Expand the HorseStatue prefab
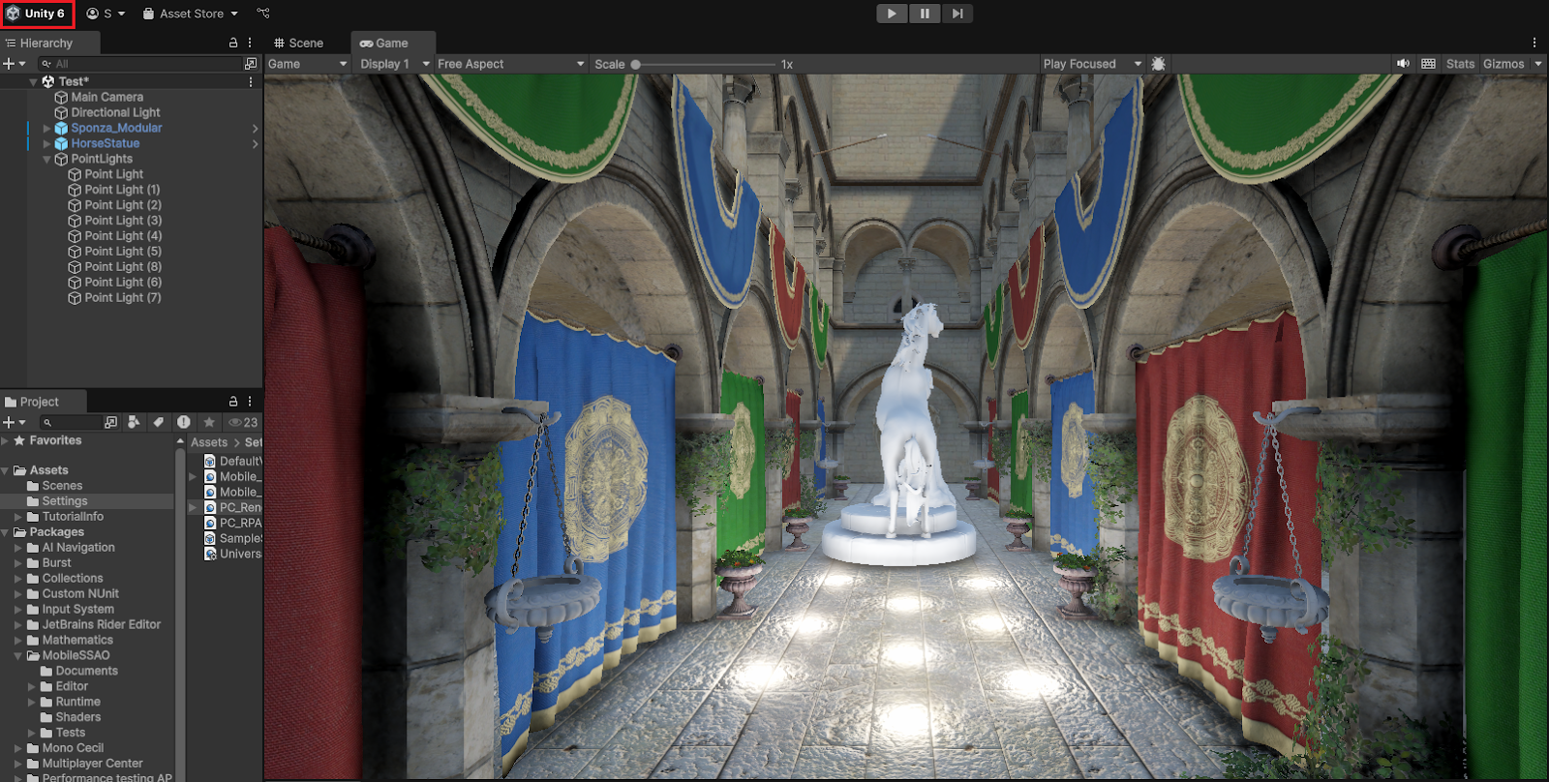The height and width of the screenshot is (782, 1549). [46, 143]
